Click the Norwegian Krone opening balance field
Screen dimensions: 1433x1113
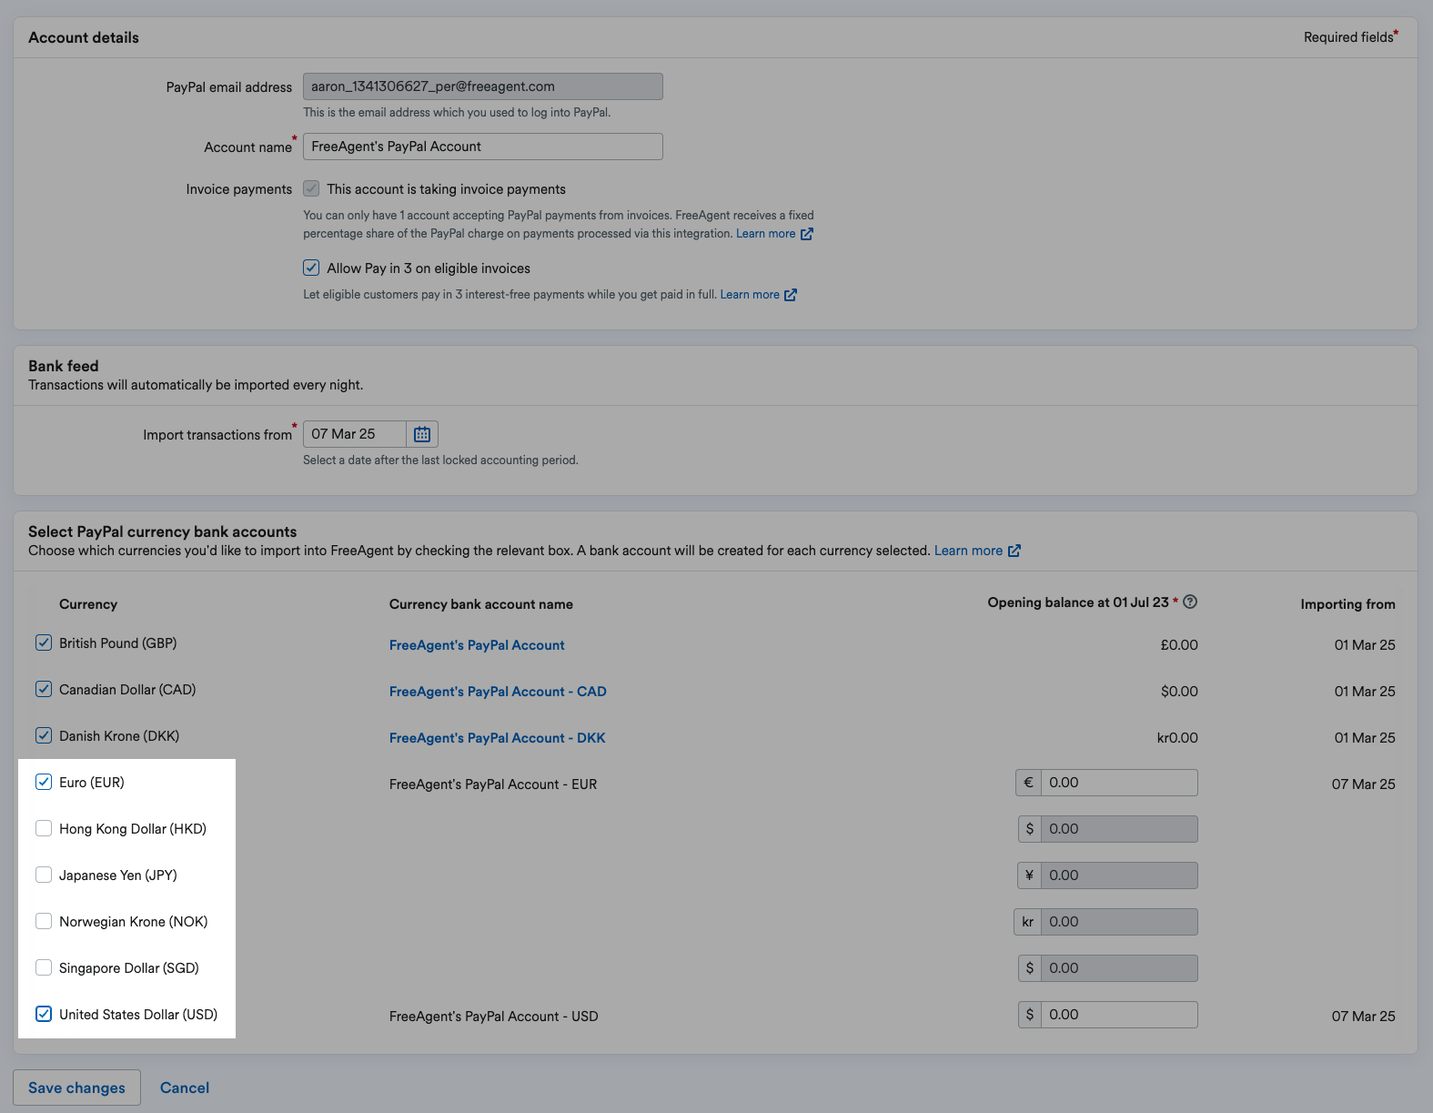pos(1119,922)
